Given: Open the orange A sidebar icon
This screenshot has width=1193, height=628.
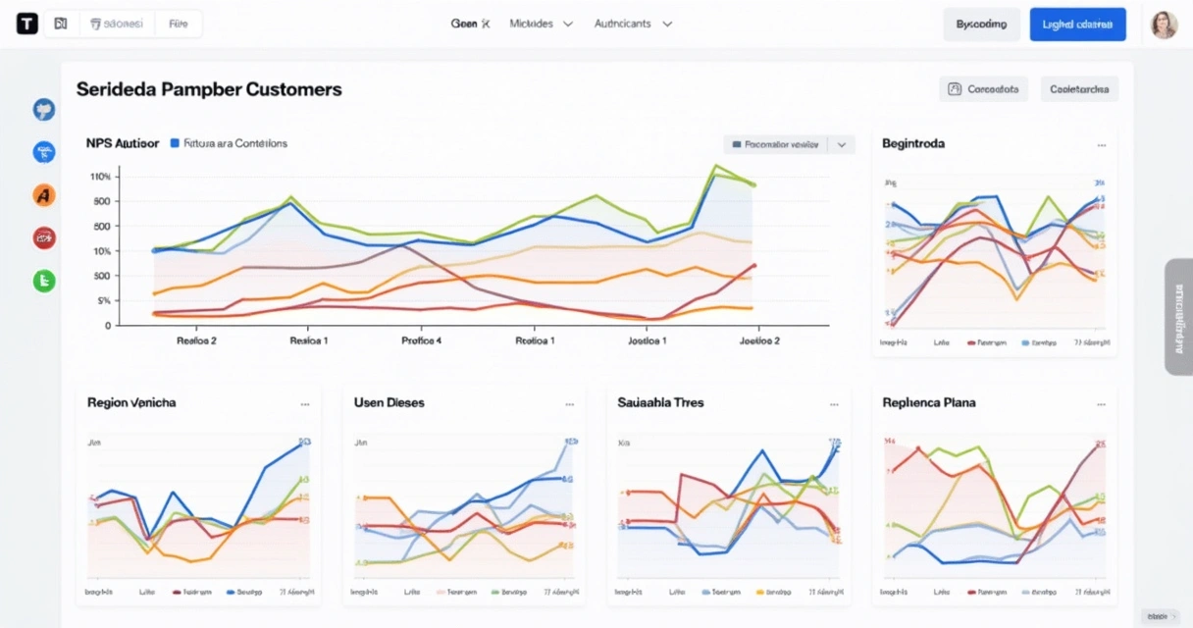Looking at the screenshot, I should (43, 195).
